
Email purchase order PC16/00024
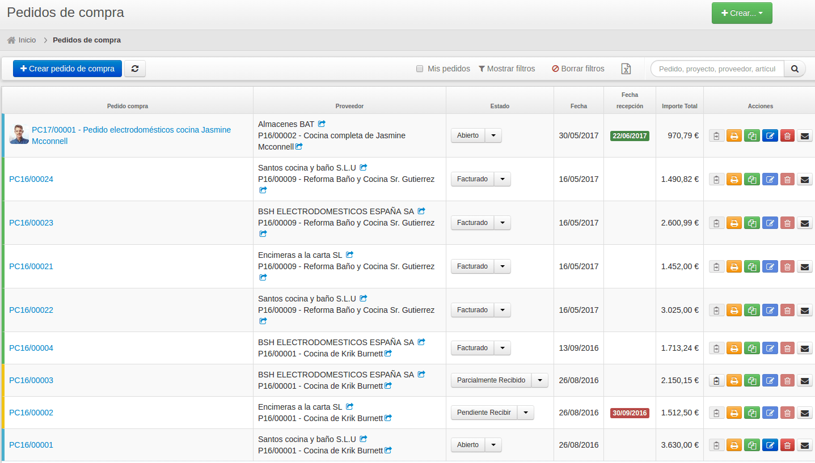805,179
